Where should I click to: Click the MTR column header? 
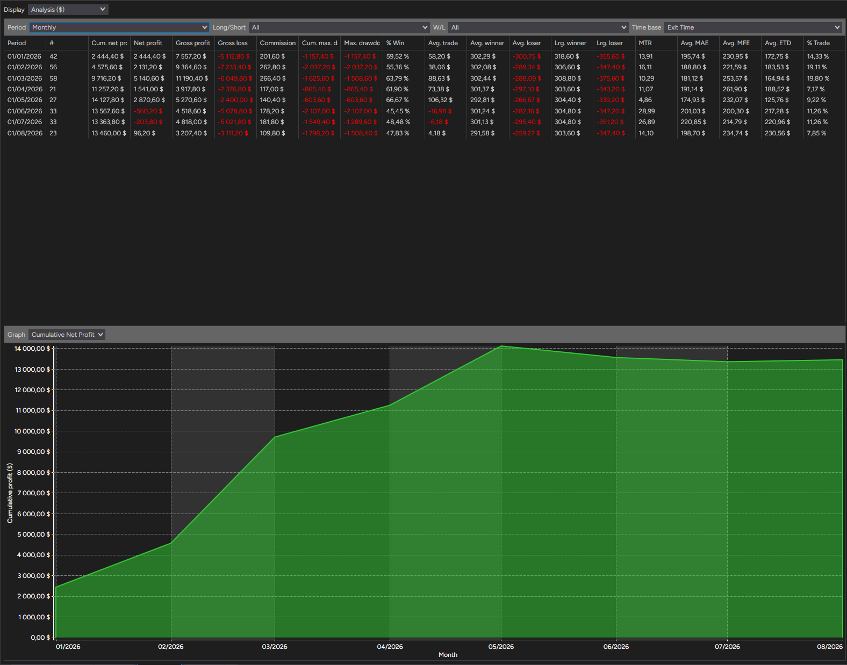(656, 43)
